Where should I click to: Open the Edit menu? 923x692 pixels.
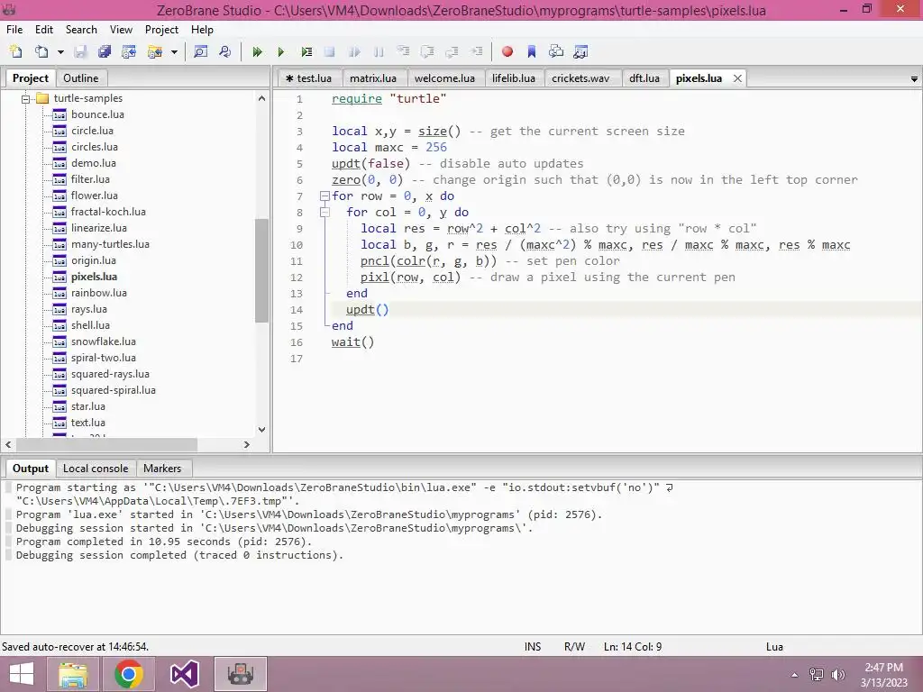tap(44, 30)
